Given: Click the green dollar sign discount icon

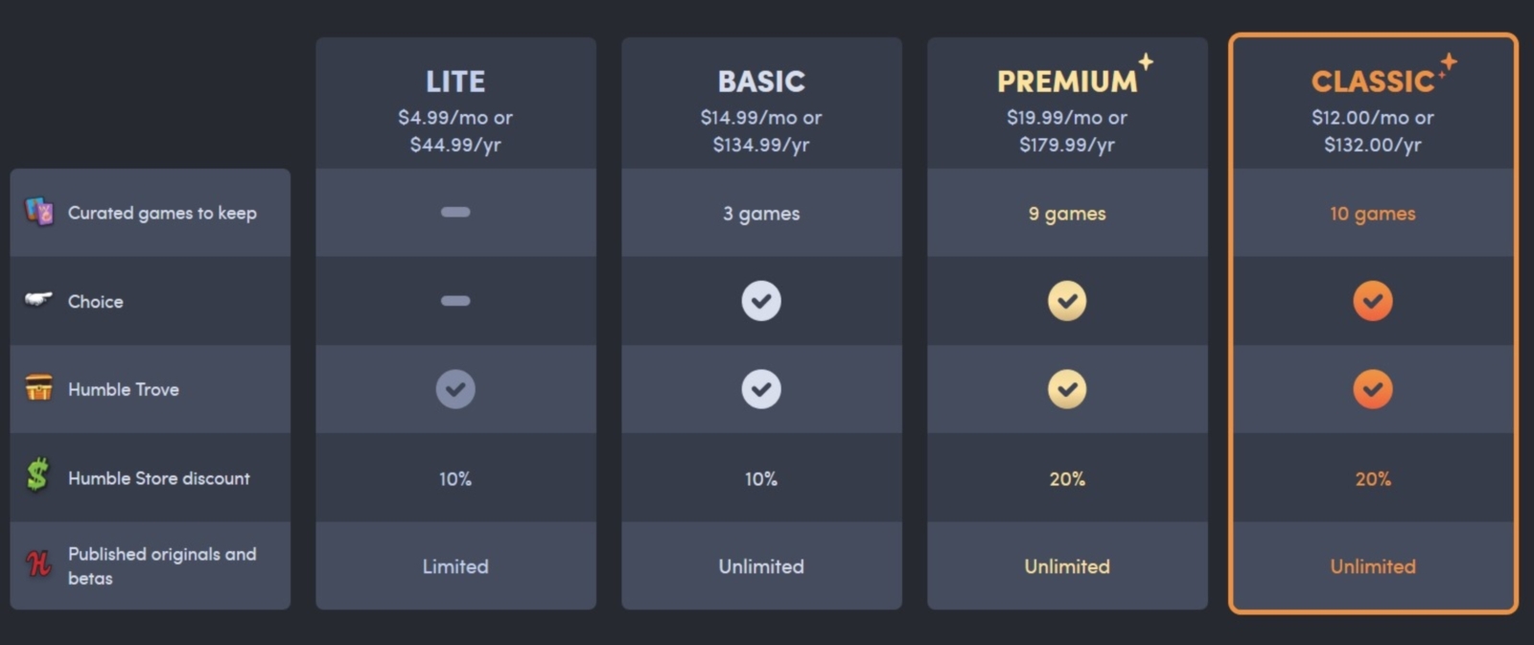Looking at the screenshot, I should [37, 474].
